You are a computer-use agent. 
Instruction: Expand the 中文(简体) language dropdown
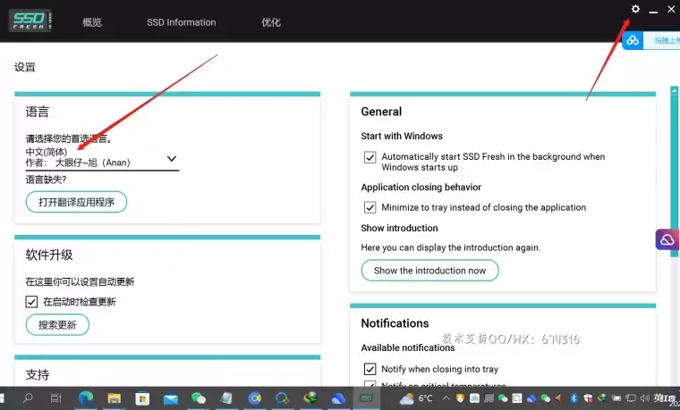[x=172, y=159]
